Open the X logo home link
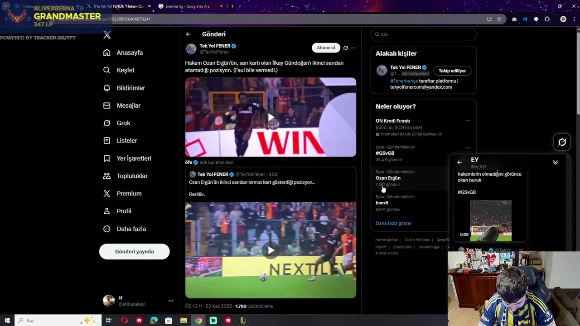The width and height of the screenshot is (580, 326). [x=107, y=35]
